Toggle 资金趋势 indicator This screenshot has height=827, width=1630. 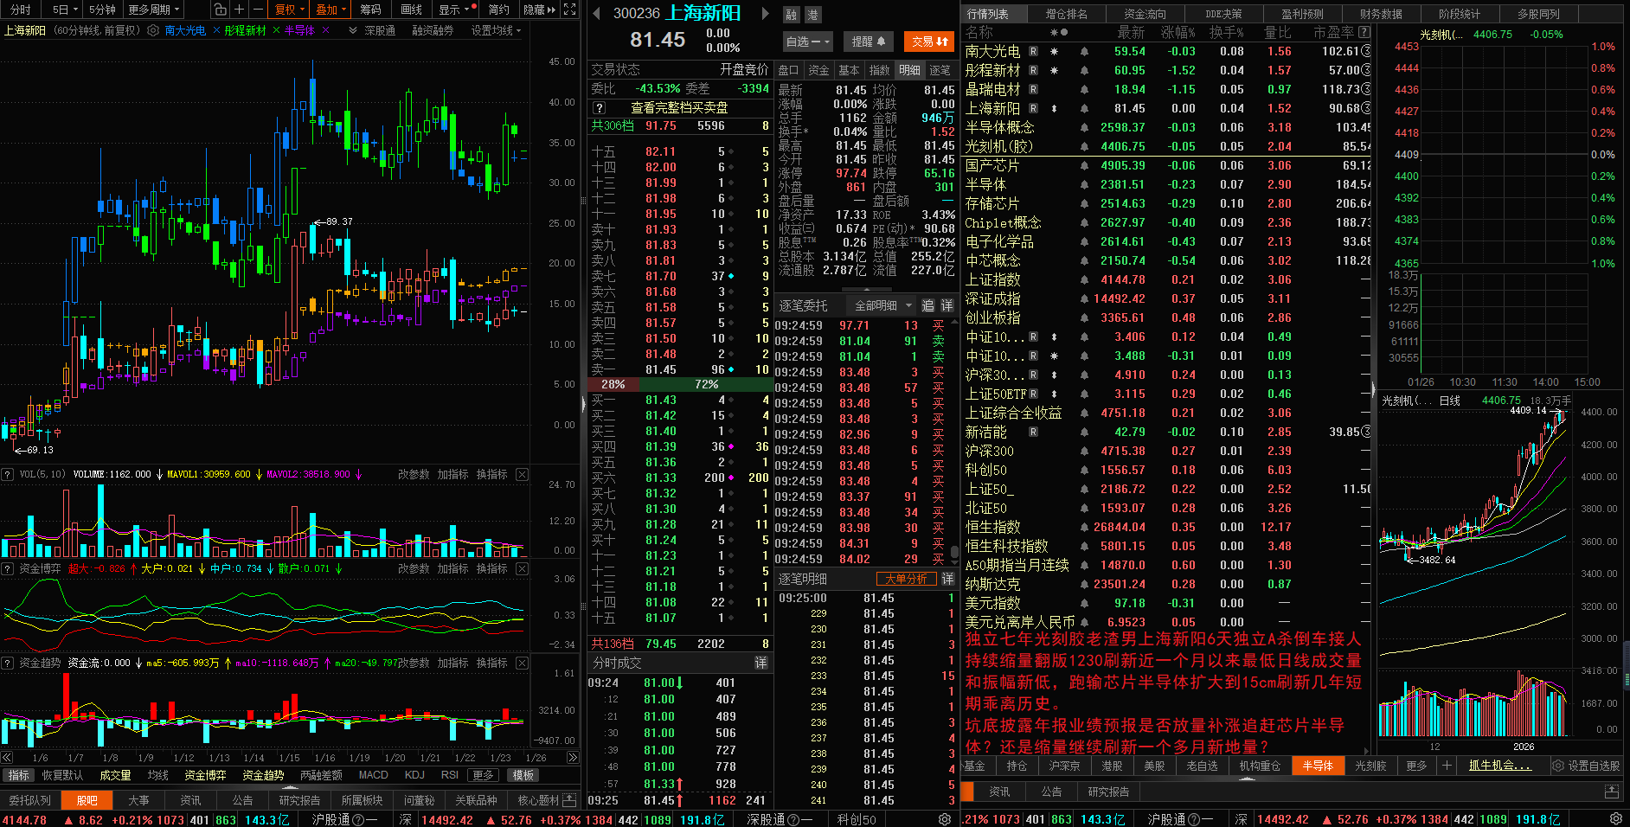click(x=263, y=775)
